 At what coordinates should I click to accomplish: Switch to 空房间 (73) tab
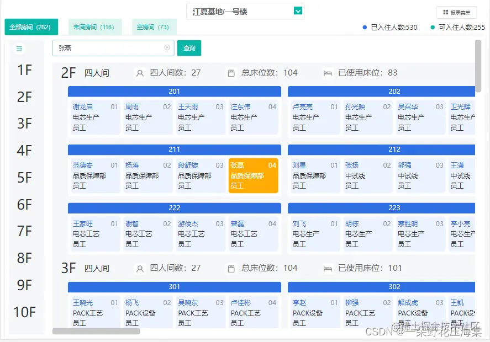pyautogui.click(x=154, y=27)
